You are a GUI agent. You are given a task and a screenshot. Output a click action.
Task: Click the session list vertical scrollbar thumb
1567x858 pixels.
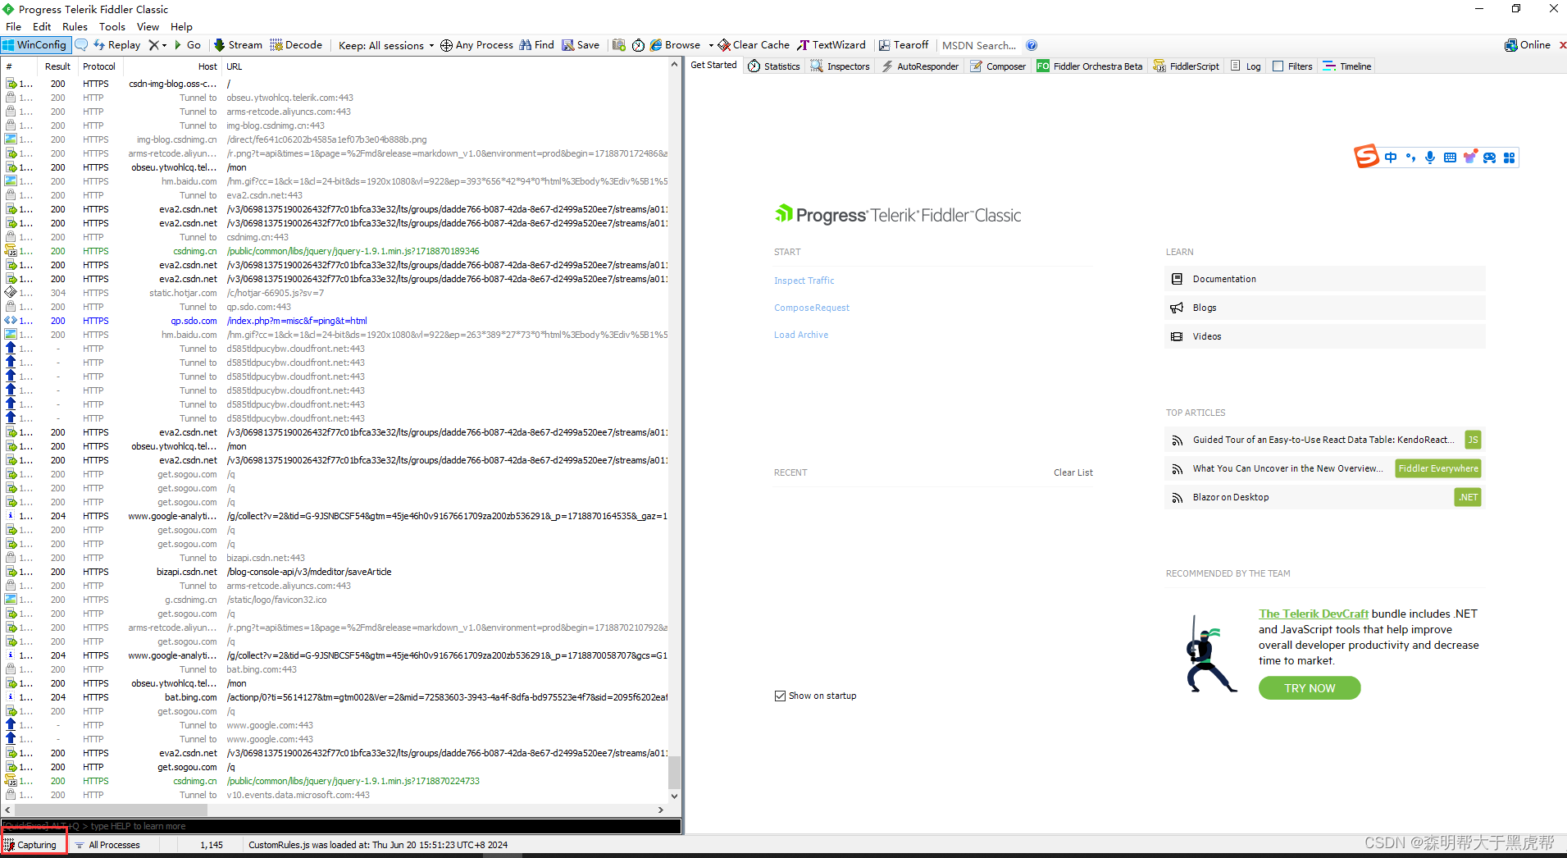(674, 772)
